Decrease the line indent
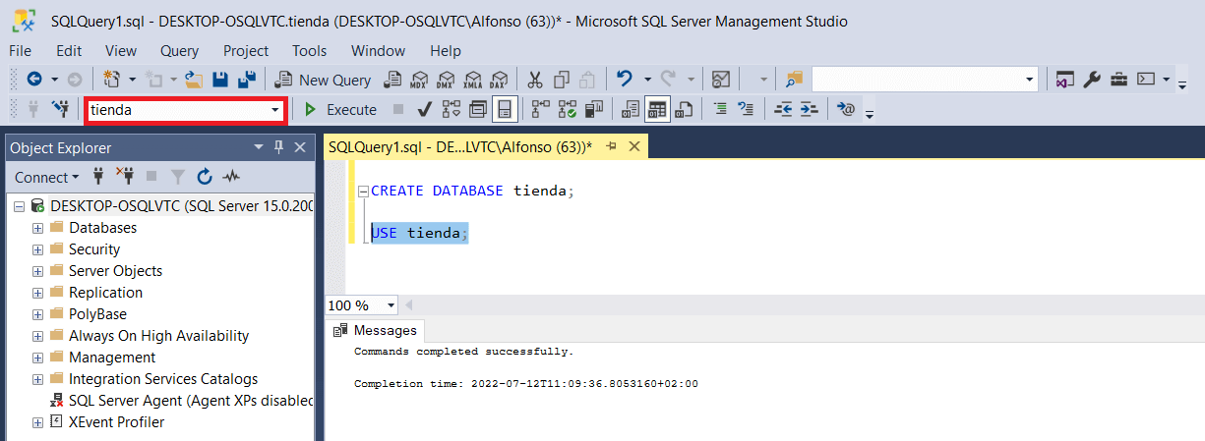 [x=783, y=109]
